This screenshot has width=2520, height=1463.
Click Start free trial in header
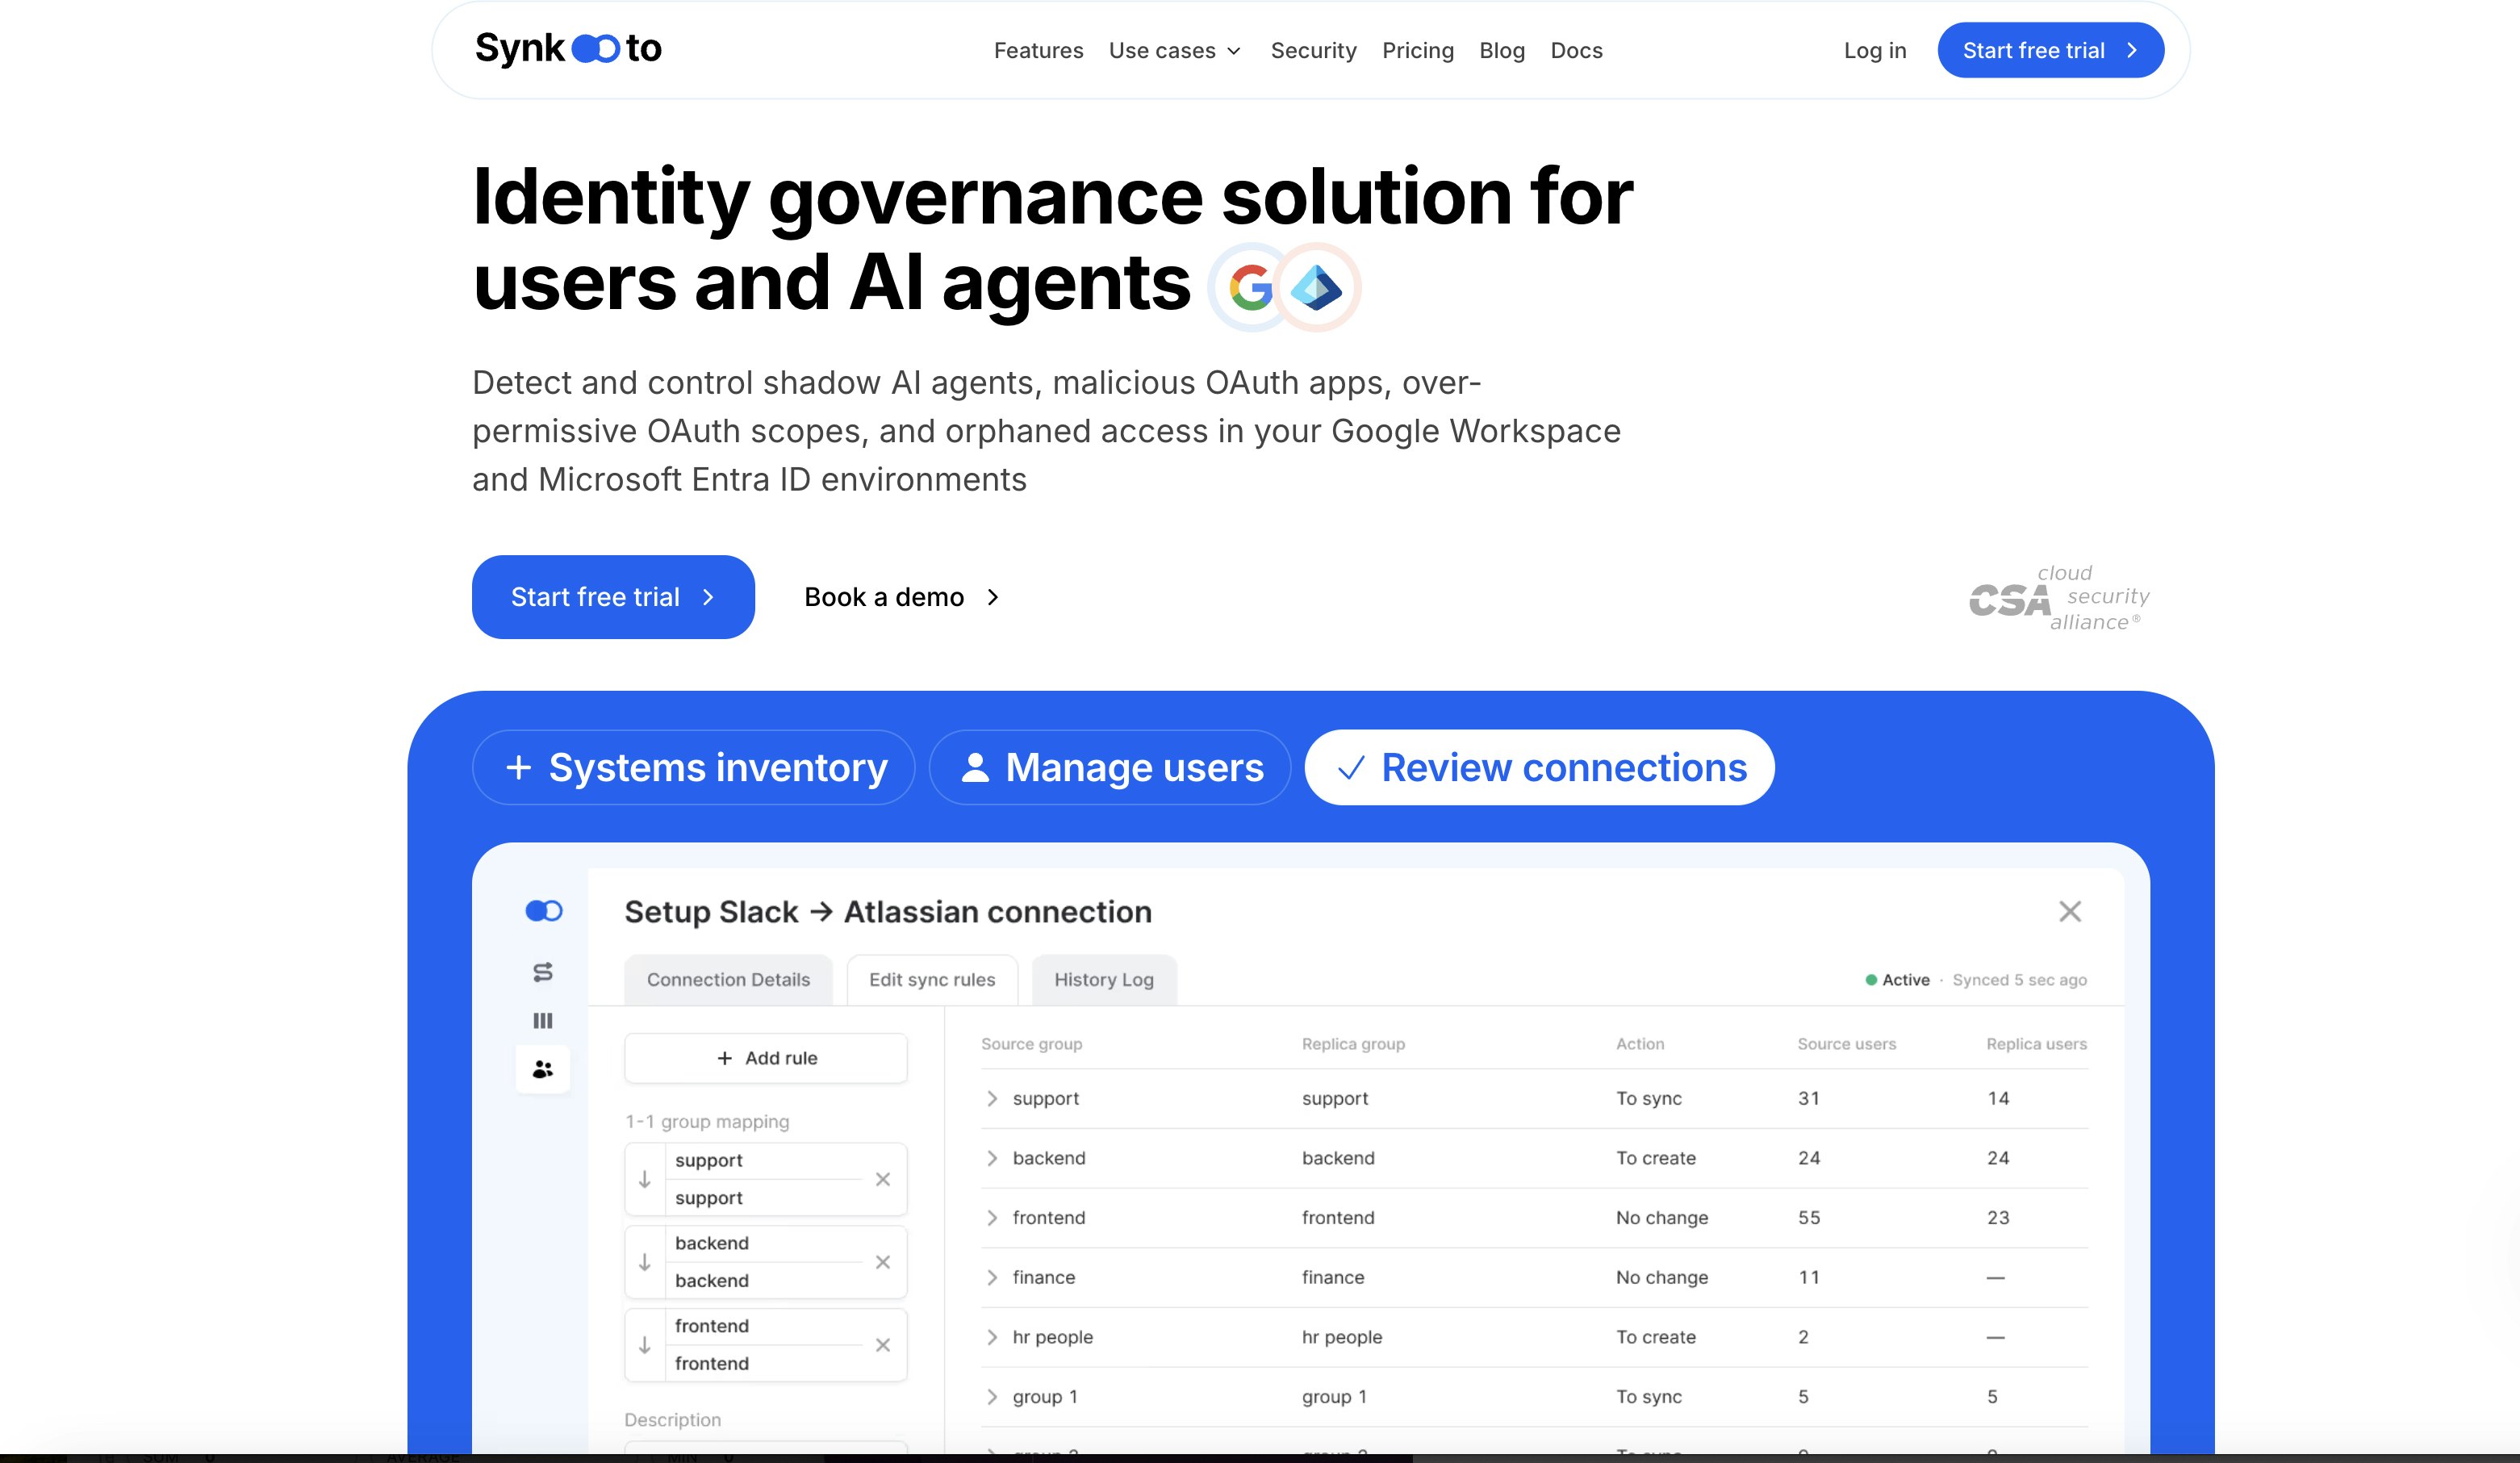2051,51
